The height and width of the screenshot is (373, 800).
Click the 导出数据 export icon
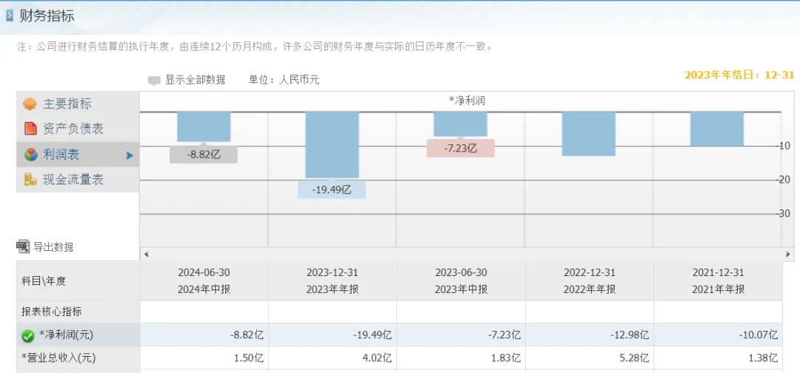[24, 246]
